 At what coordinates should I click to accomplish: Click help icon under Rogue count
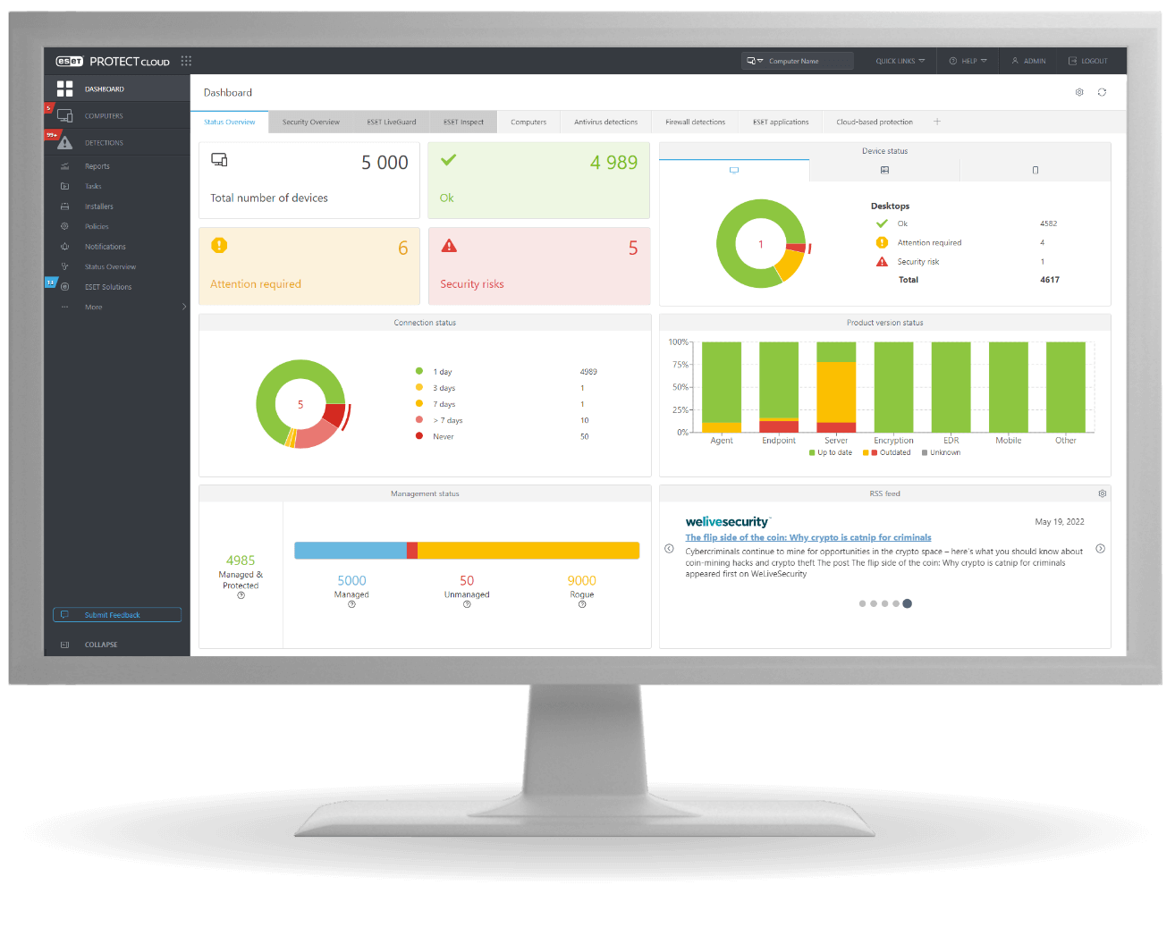click(x=582, y=604)
